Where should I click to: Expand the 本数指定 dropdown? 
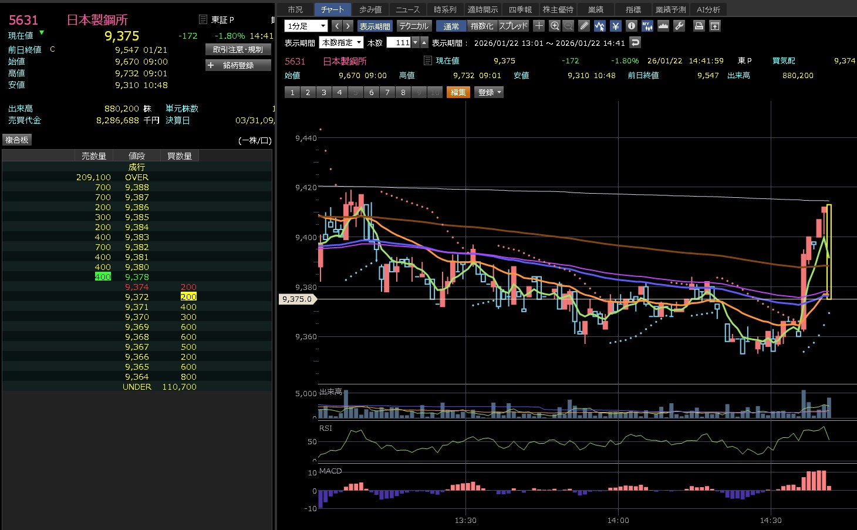tap(341, 43)
